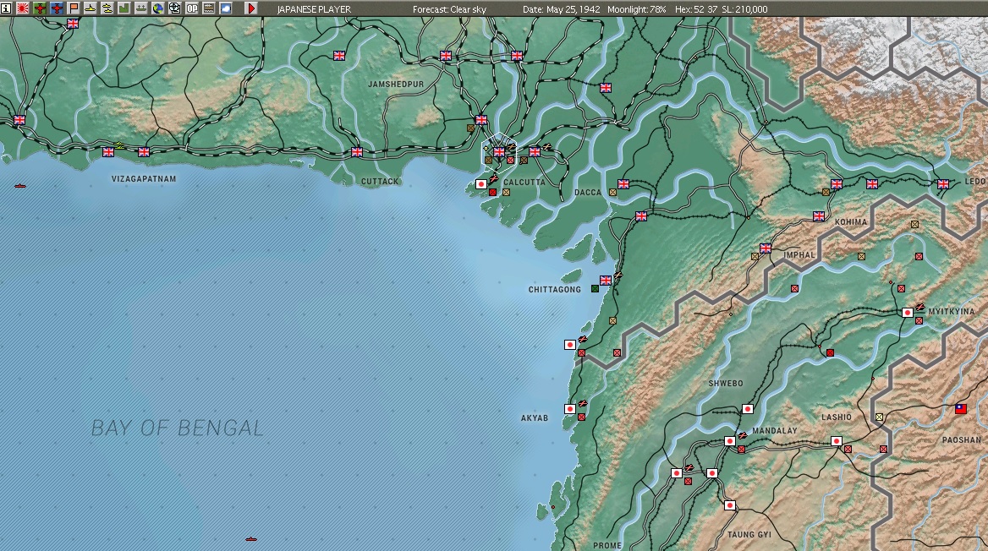
Task: Click the green industry building icon
Action: click(x=124, y=8)
